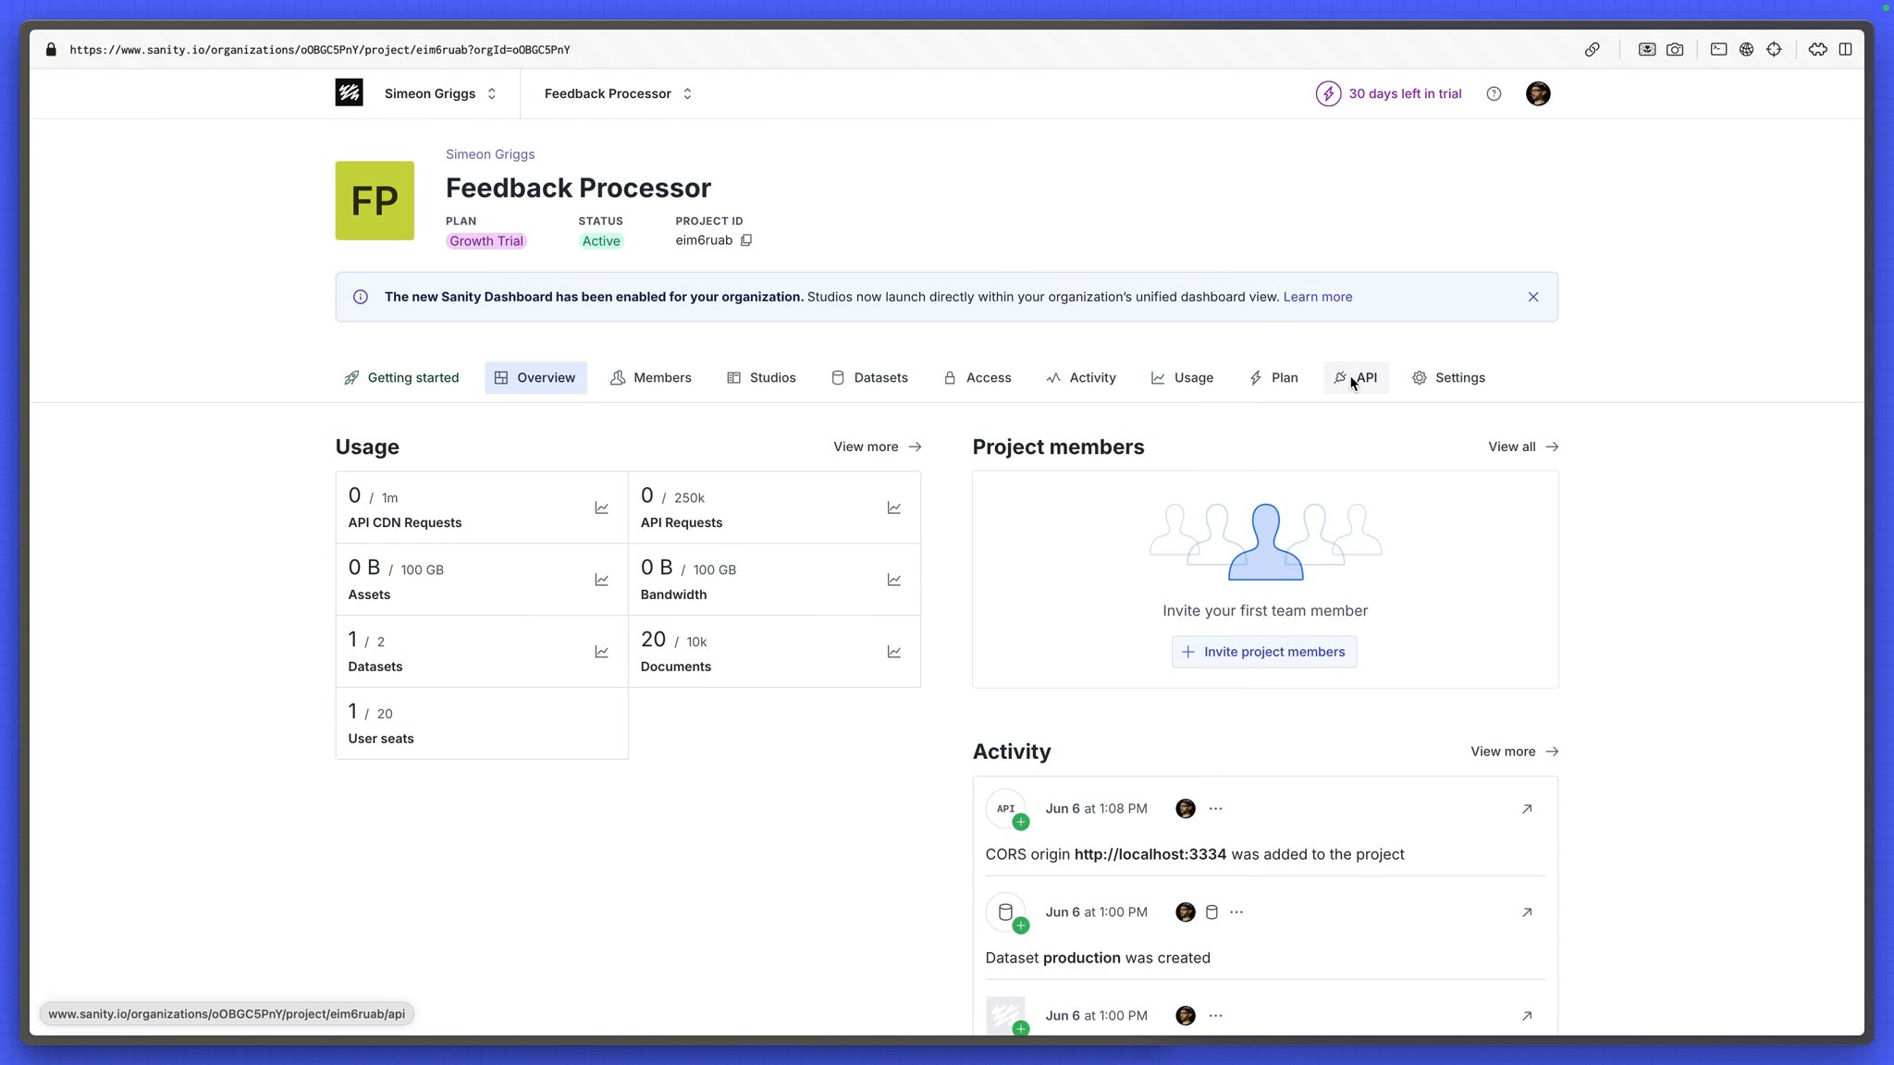Click ellipsis on Dataset production activity
This screenshot has width=1894, height=1065.
1236,912
